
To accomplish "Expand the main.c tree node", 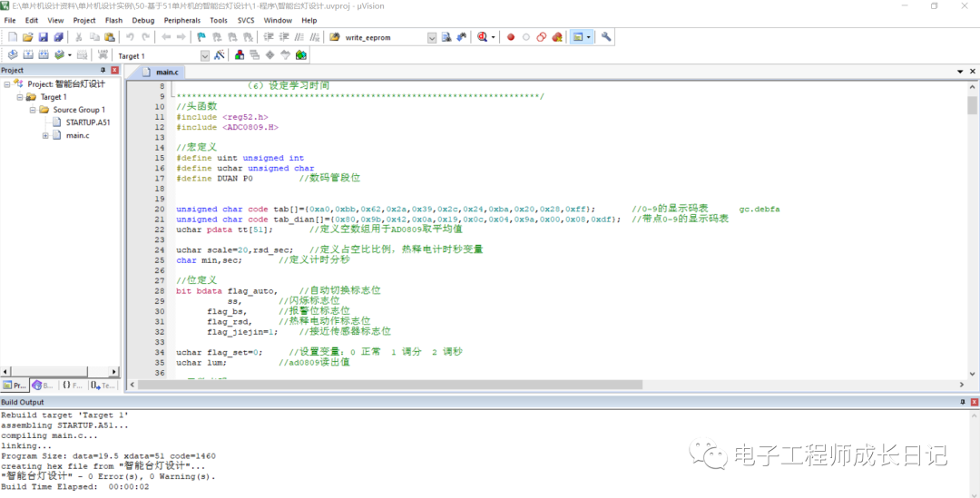I will 44,135.
